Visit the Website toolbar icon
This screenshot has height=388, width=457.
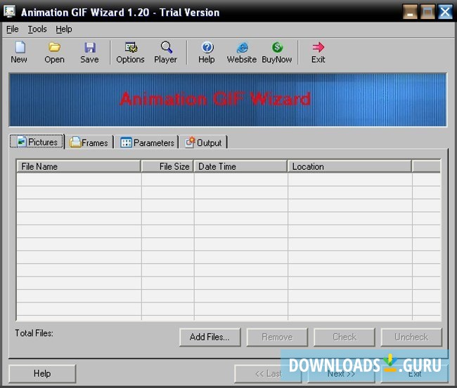(242, 53)
